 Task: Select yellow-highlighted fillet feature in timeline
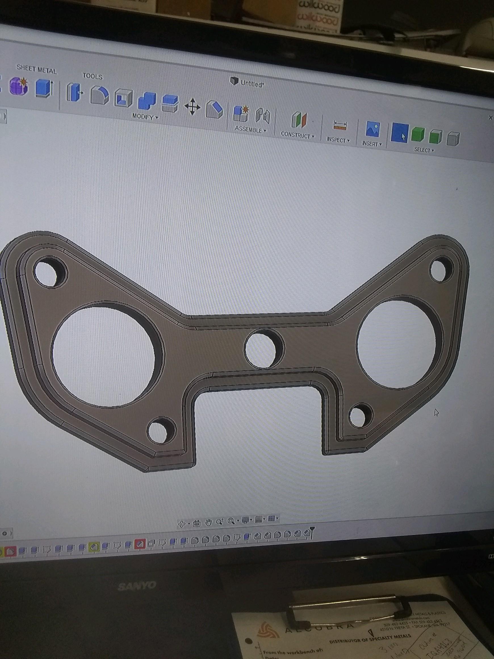(94, 547)
